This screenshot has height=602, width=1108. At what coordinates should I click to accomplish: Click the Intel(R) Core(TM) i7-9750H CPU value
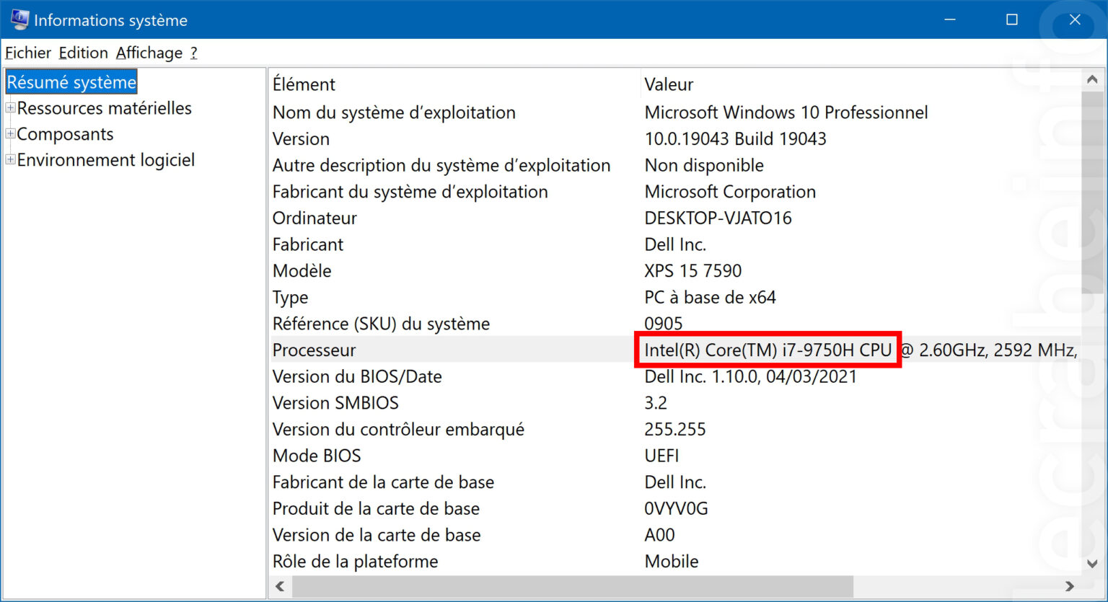point(768,350)
